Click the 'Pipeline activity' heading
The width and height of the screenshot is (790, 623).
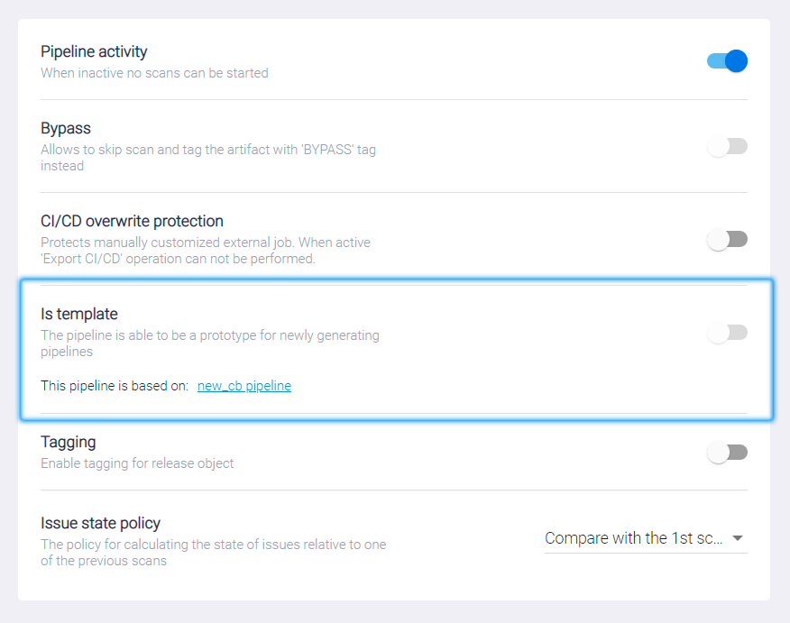[x=94, y=51]
